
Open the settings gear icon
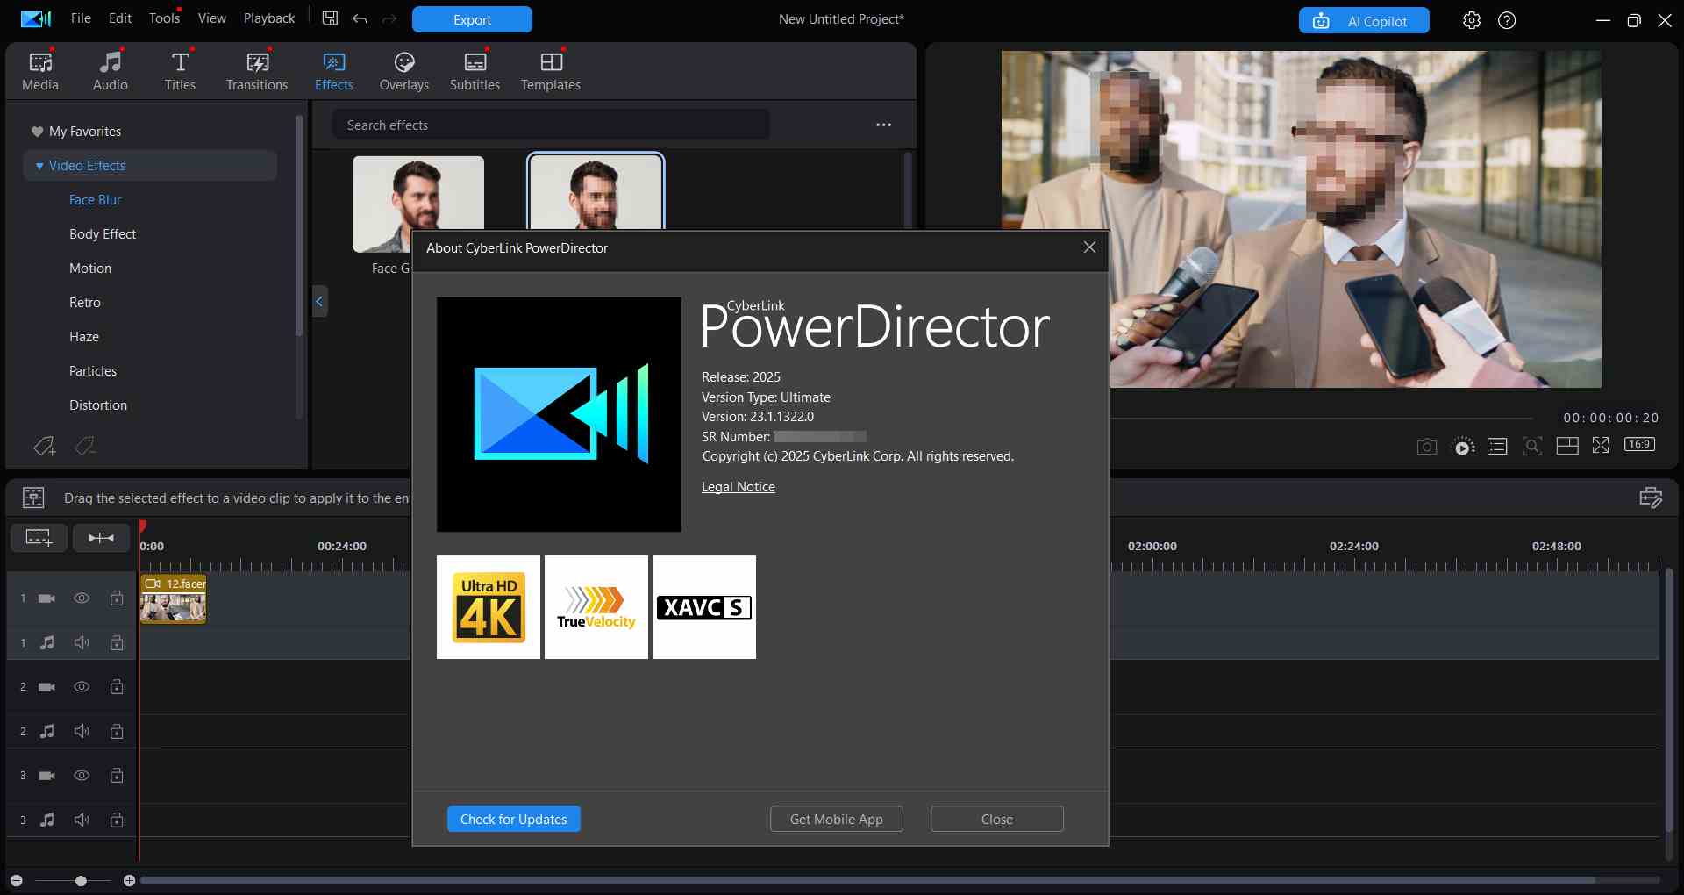[x=1472, y=20]
